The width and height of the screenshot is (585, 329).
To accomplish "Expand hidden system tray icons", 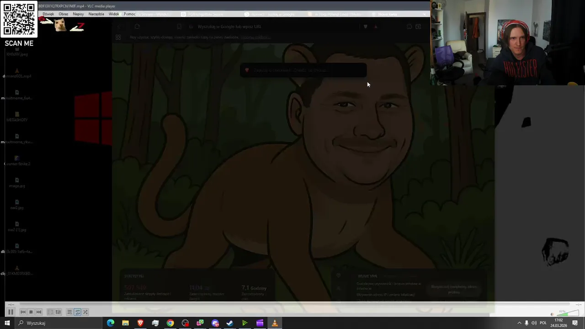I will pos(519,323).
